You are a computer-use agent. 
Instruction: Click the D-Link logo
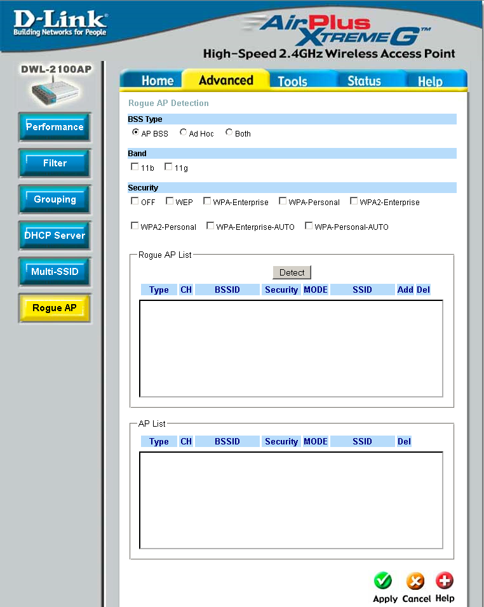pyautogui.click(x=60, y=23)
